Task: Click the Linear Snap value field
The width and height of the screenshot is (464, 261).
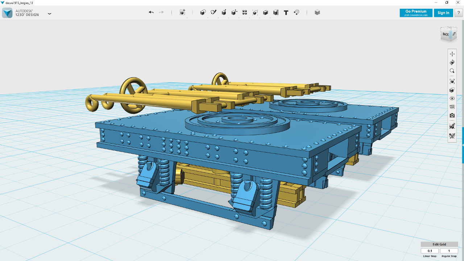Action: 430,251
